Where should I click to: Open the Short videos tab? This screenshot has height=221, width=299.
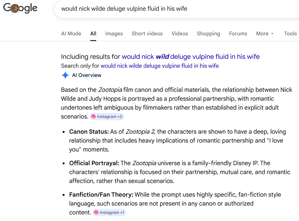pos(147,34)
